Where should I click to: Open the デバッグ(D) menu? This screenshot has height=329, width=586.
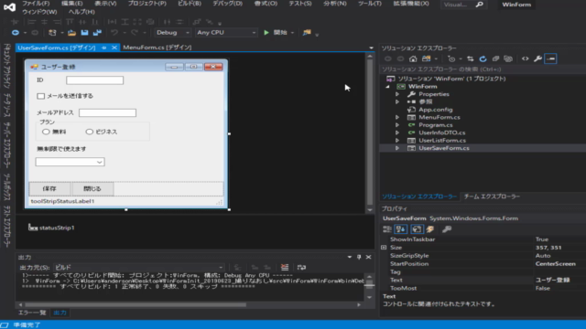(x=227, y=4)
